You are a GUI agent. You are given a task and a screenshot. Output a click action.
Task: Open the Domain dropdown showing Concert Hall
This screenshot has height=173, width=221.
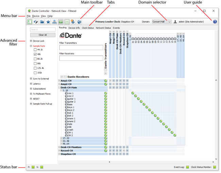point(161,22)
